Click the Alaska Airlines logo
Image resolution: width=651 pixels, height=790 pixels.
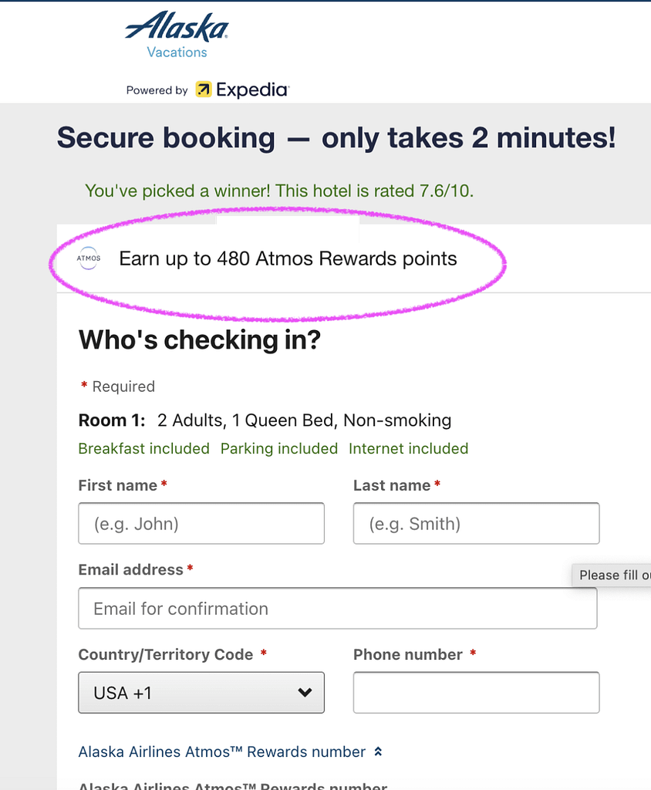click(x=176, y=28)
